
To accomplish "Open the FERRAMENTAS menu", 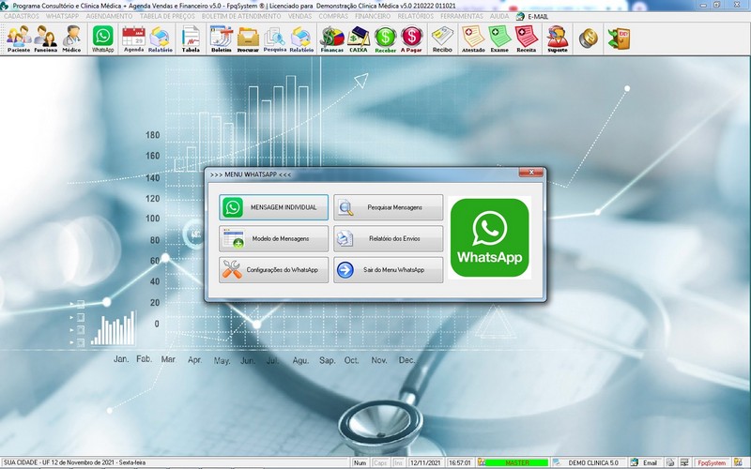I will (x=462, y=16).
